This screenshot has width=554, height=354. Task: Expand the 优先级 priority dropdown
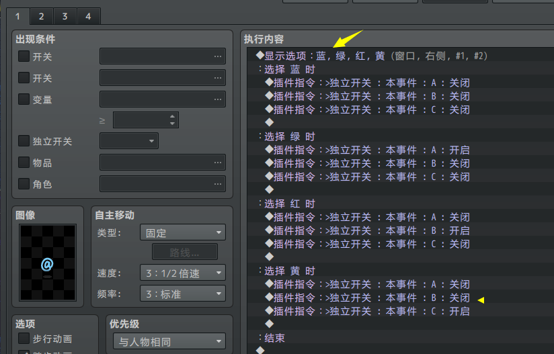coord(167,342)
